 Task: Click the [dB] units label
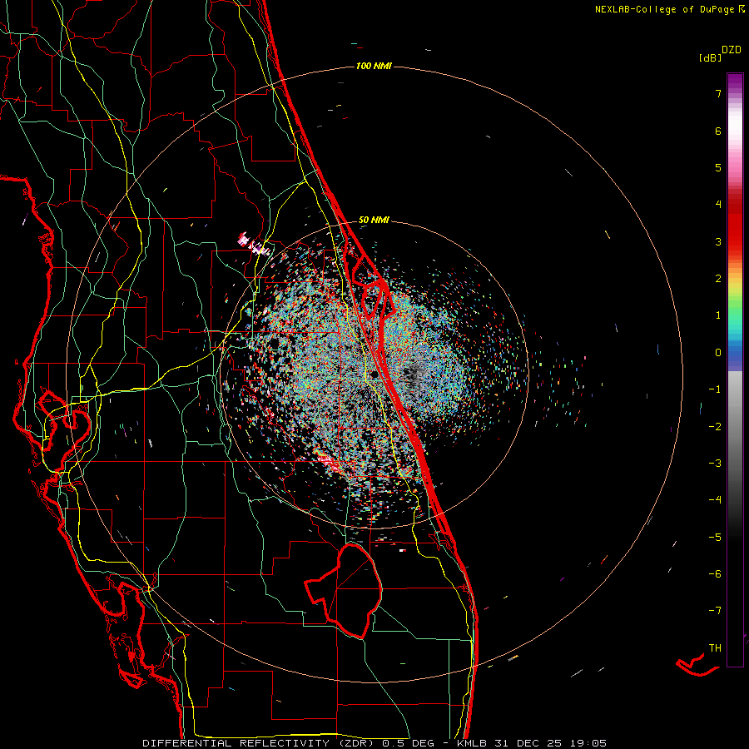[x=711, y=57]
